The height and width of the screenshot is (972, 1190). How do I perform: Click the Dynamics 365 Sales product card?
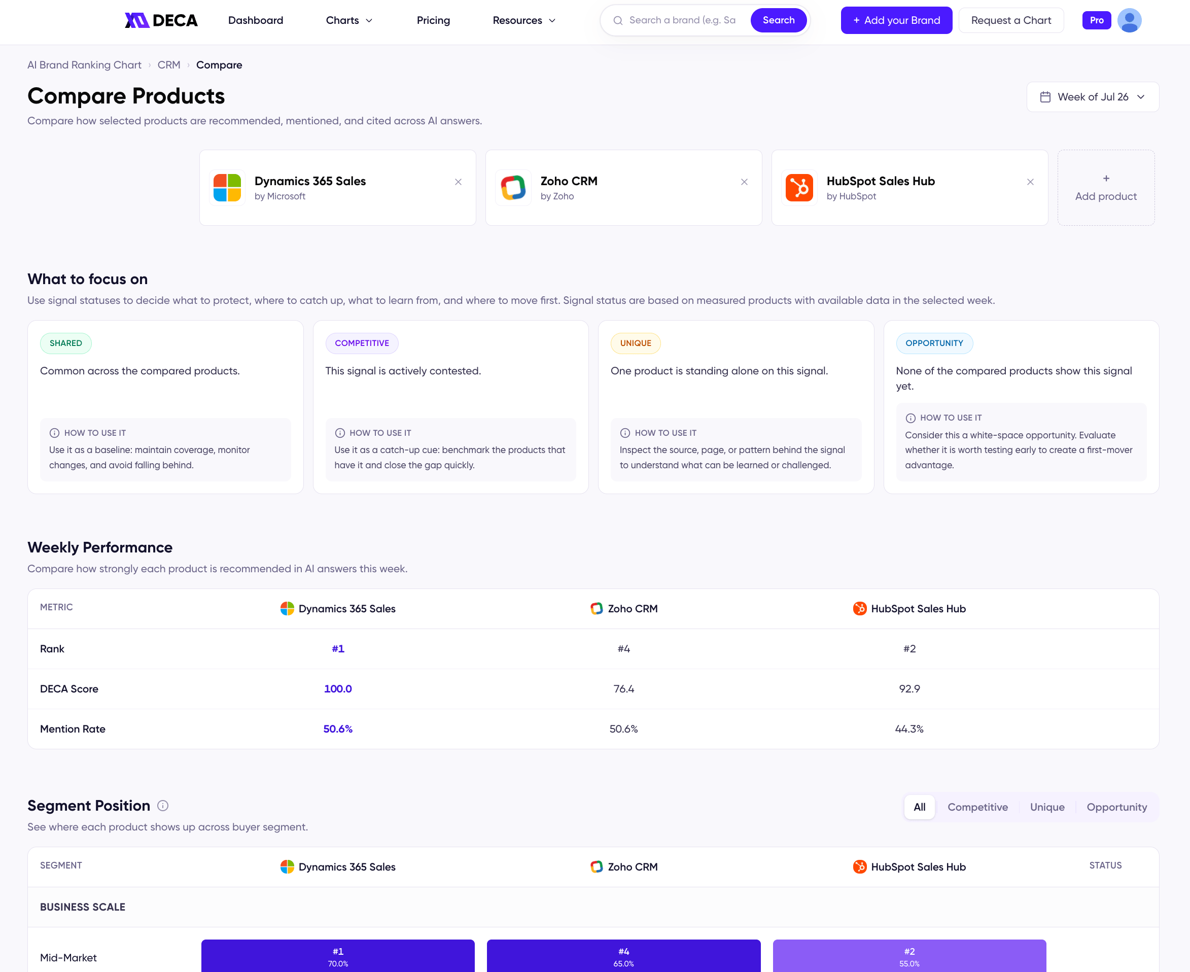(337, 188)
